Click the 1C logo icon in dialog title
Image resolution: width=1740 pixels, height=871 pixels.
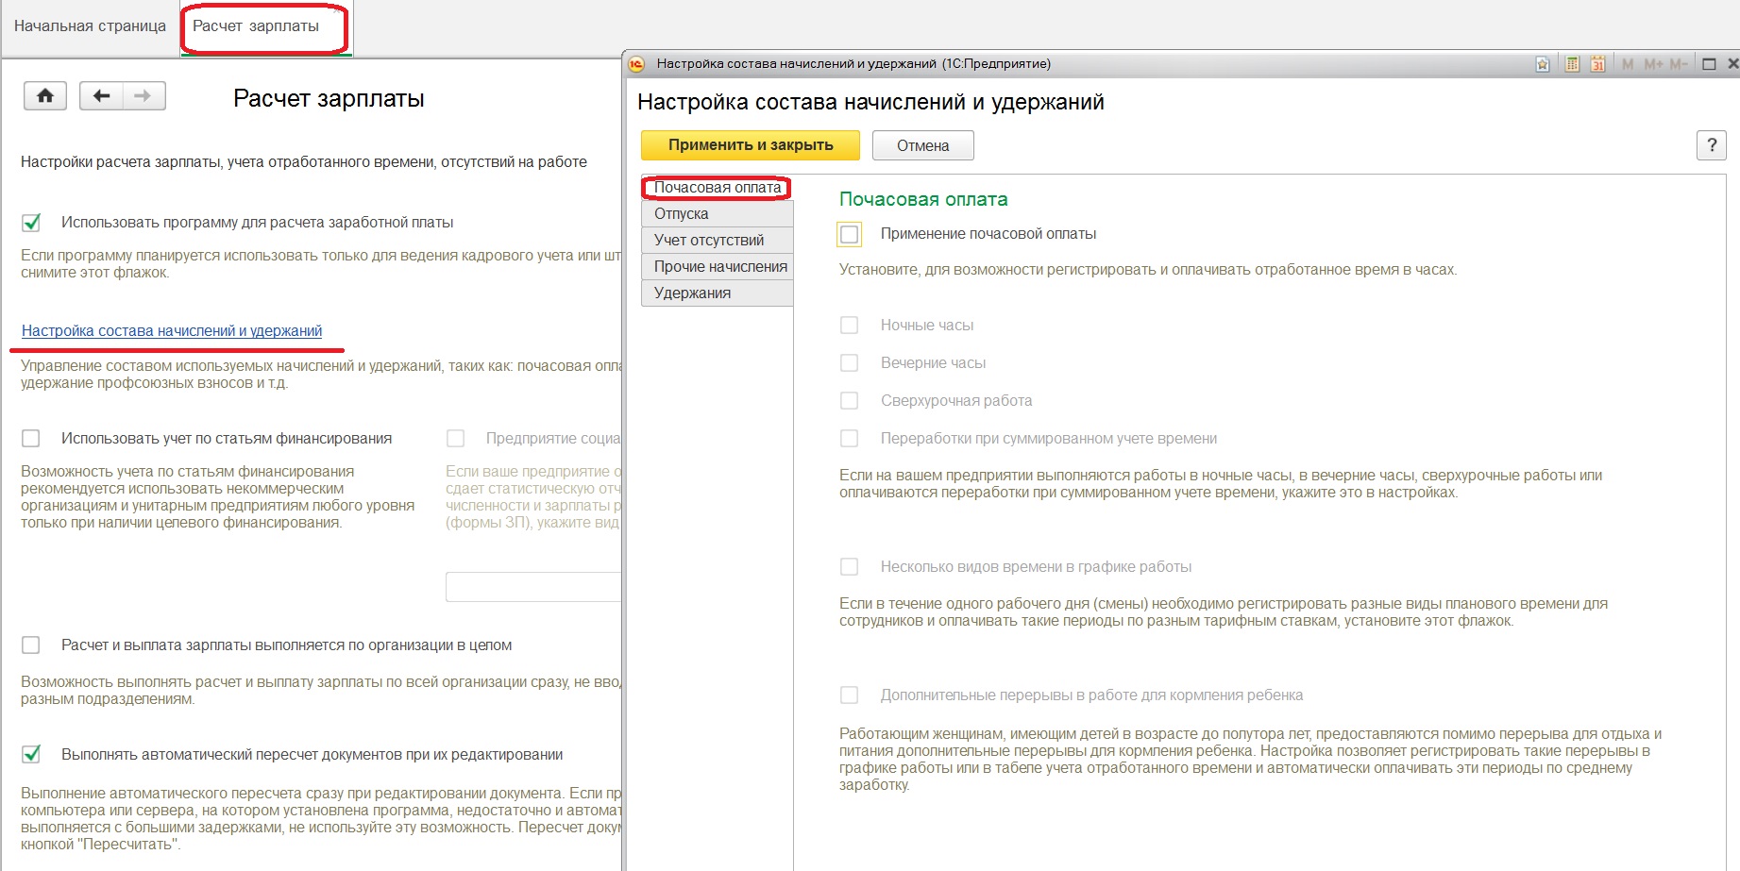(637, 64)
